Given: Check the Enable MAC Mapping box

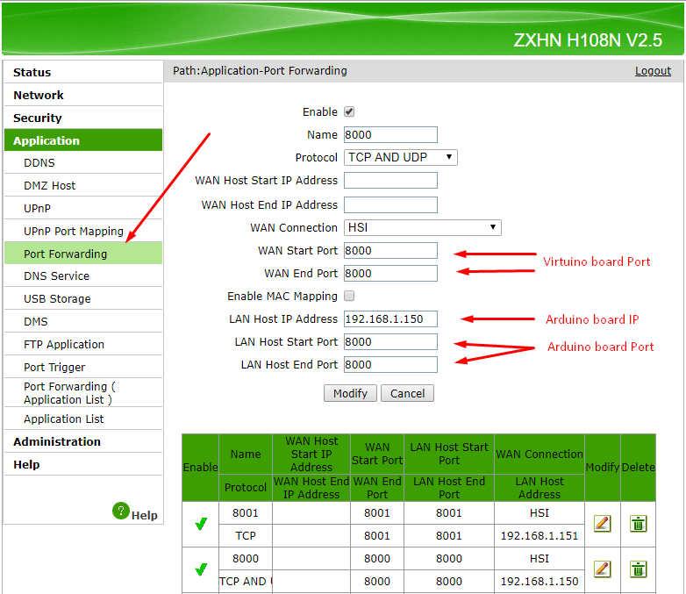Looking at the screenshot, I should (349, 297).
